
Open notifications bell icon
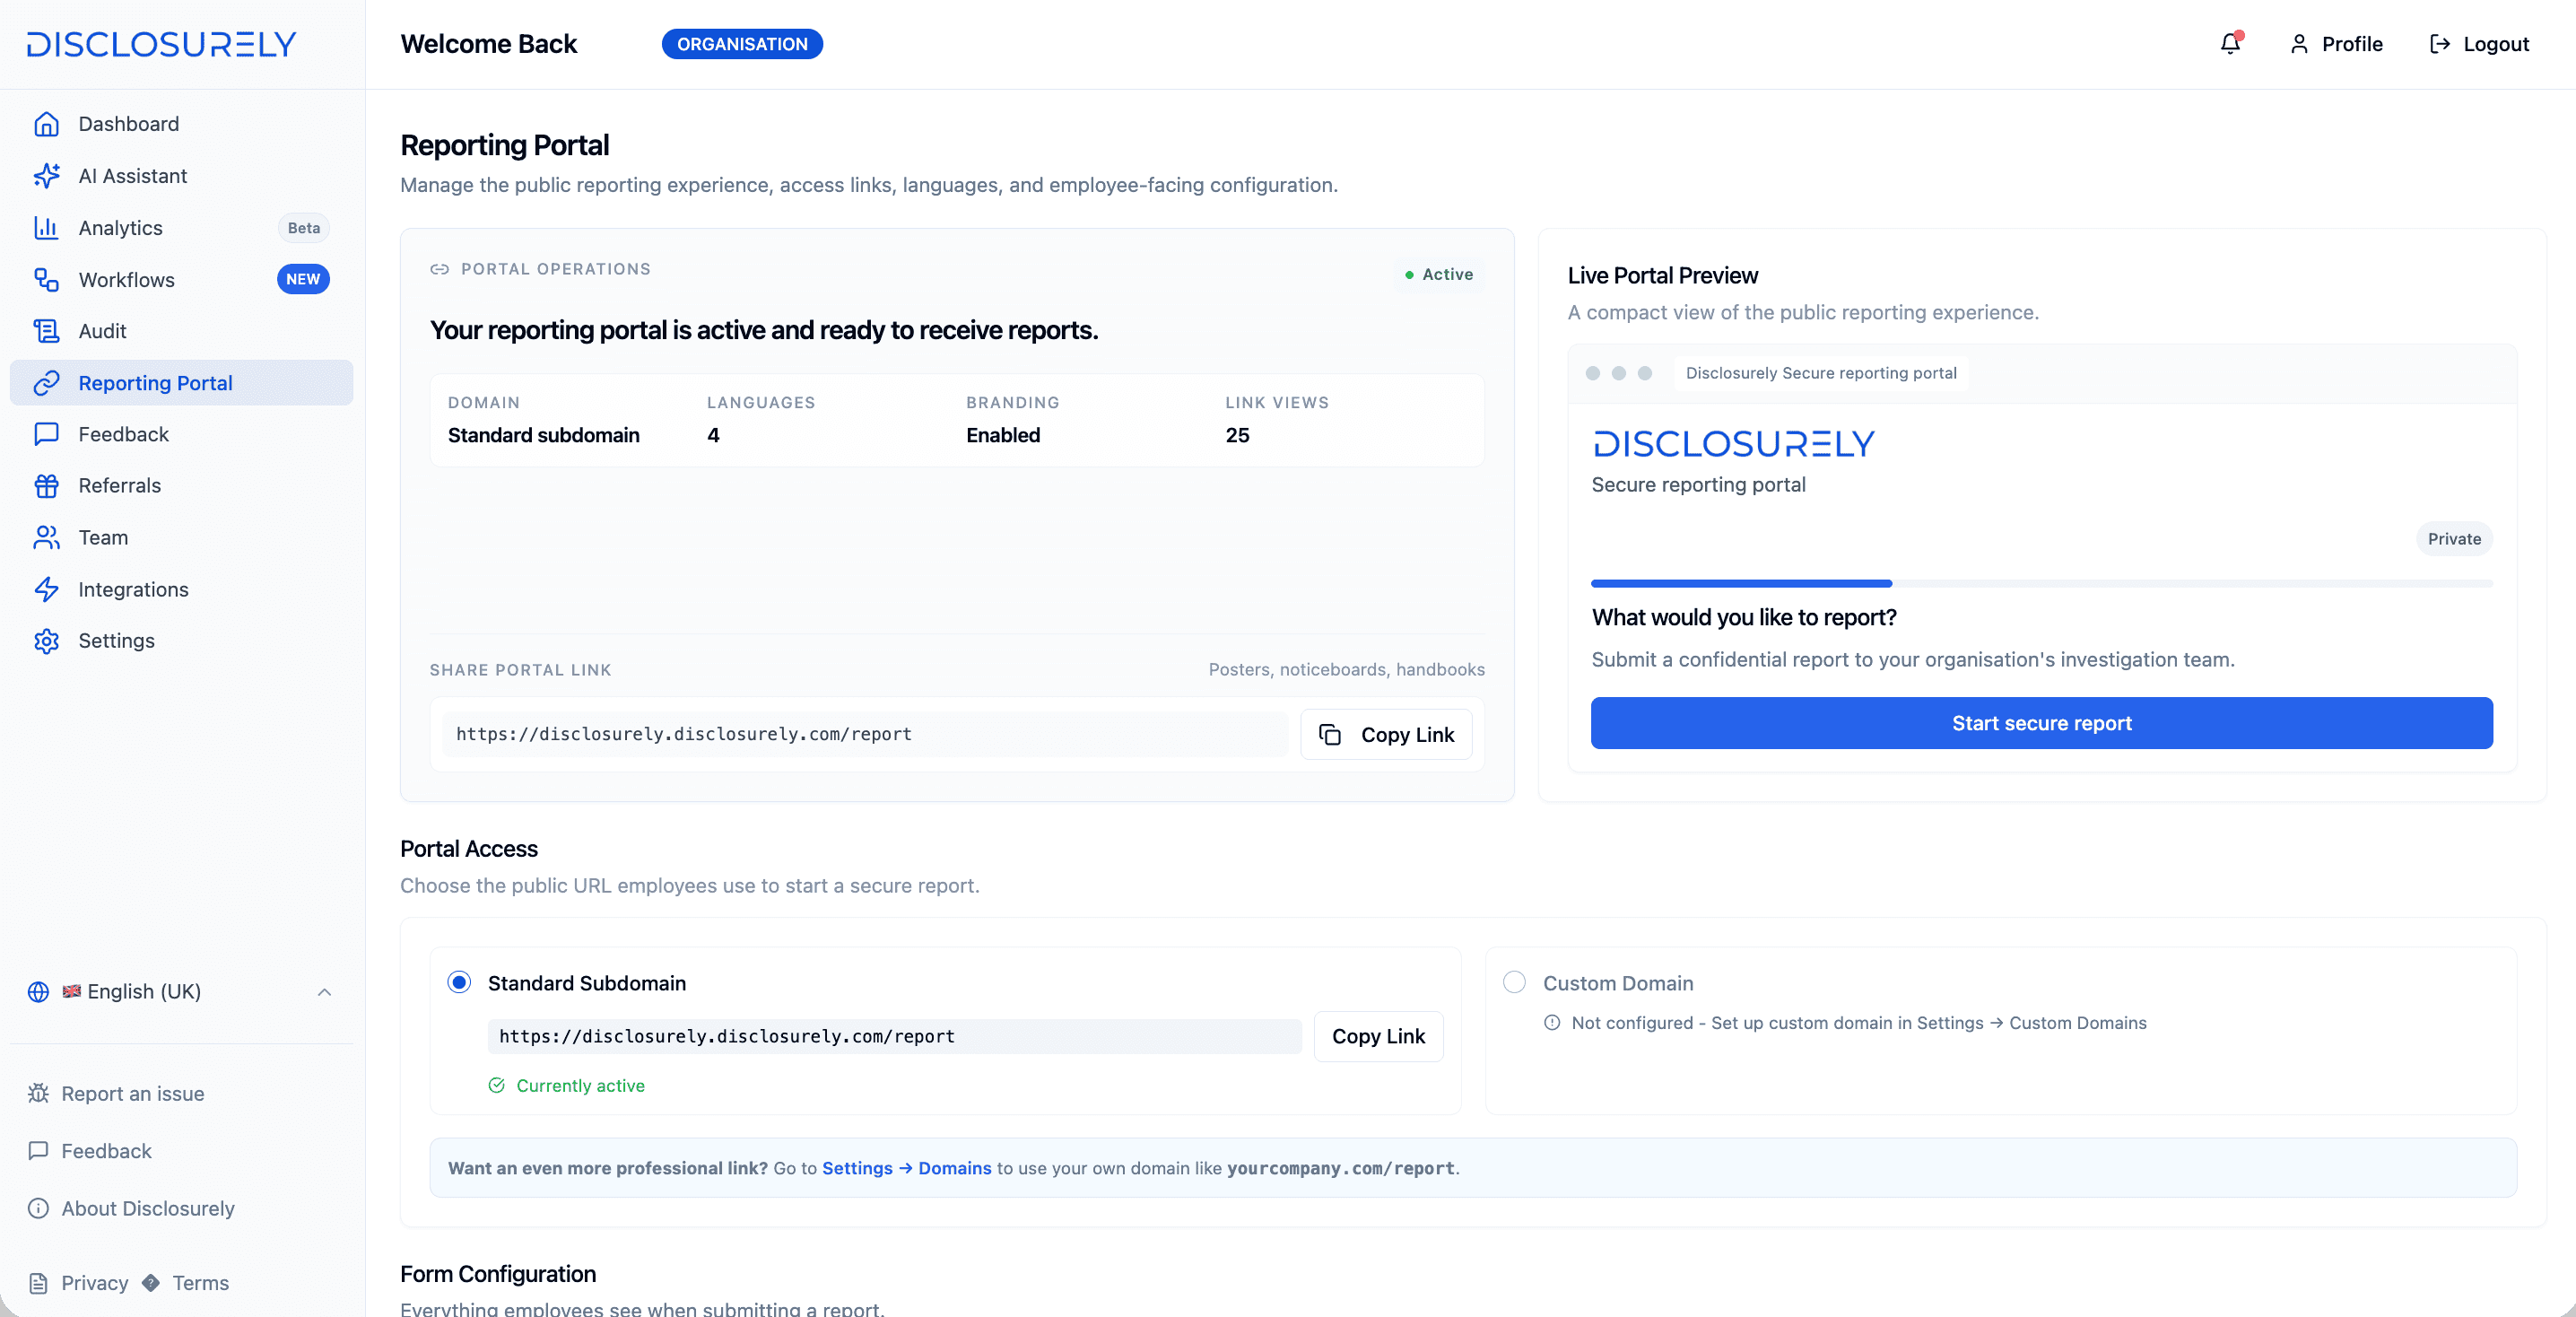tap(2230, 44)
